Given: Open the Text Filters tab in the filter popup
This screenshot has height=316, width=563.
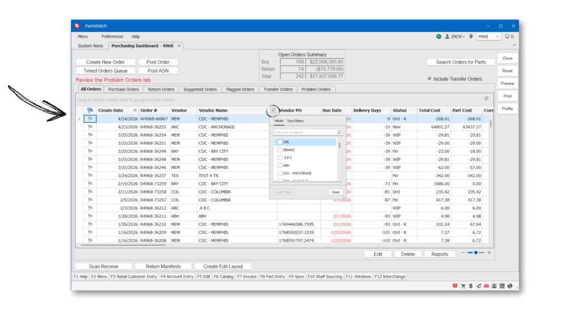Looking at the screenshot, I should pyautogui.click(x=295, y=121).
